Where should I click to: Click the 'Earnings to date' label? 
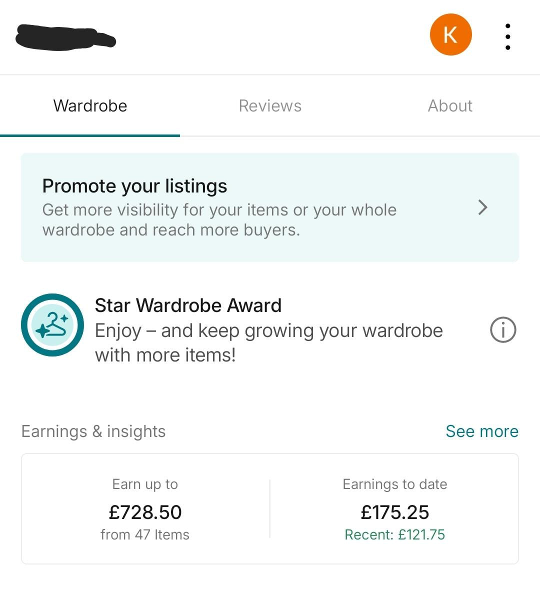click(x=395, y=484)
